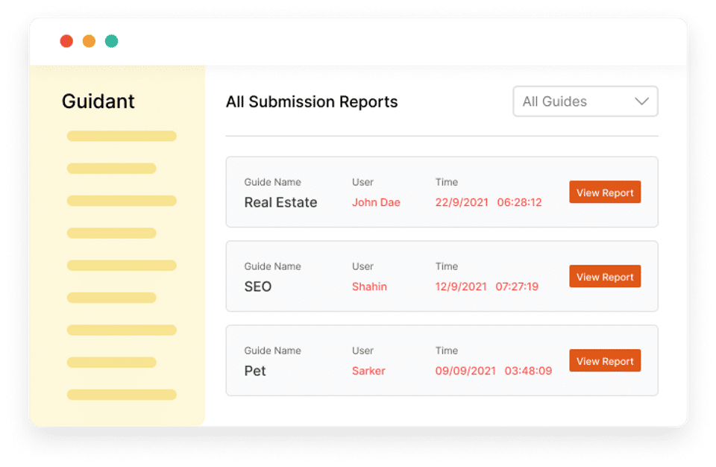Screen dimensions: 716x467
Task: Click the topmost sidebar menu bar
Action: pos(122,137)
